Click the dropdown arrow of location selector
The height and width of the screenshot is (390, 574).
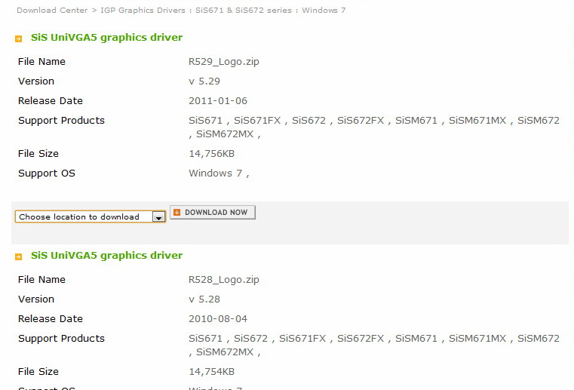coord(158,217)
